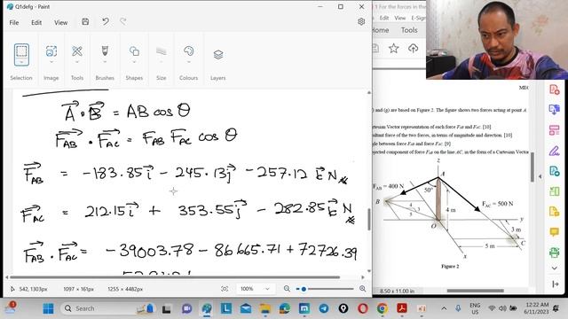
Task: Star the document in Acrobat toolbar
Action: 394,48
